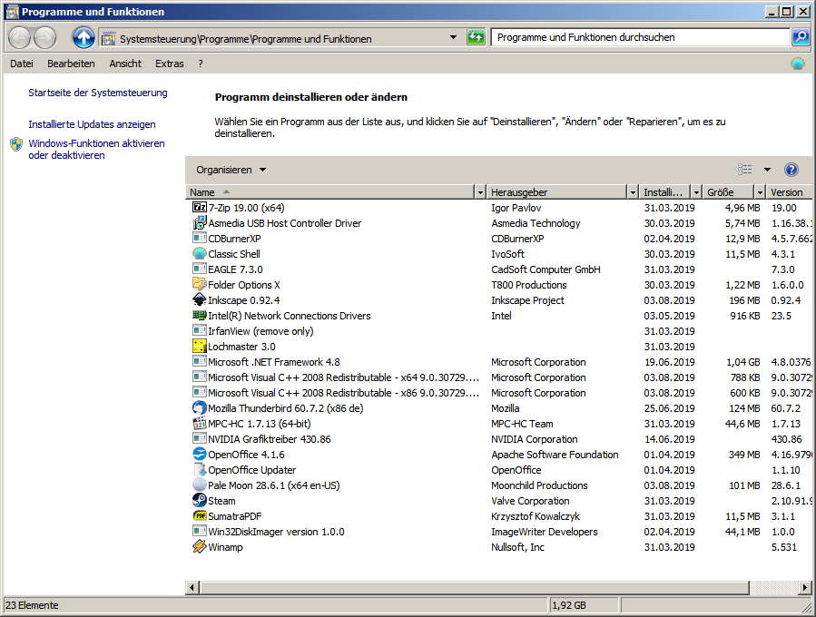Click the yellow Lochmaster 3.0 icon
This screenshot has width=816, height=617.
coord(200,346)
